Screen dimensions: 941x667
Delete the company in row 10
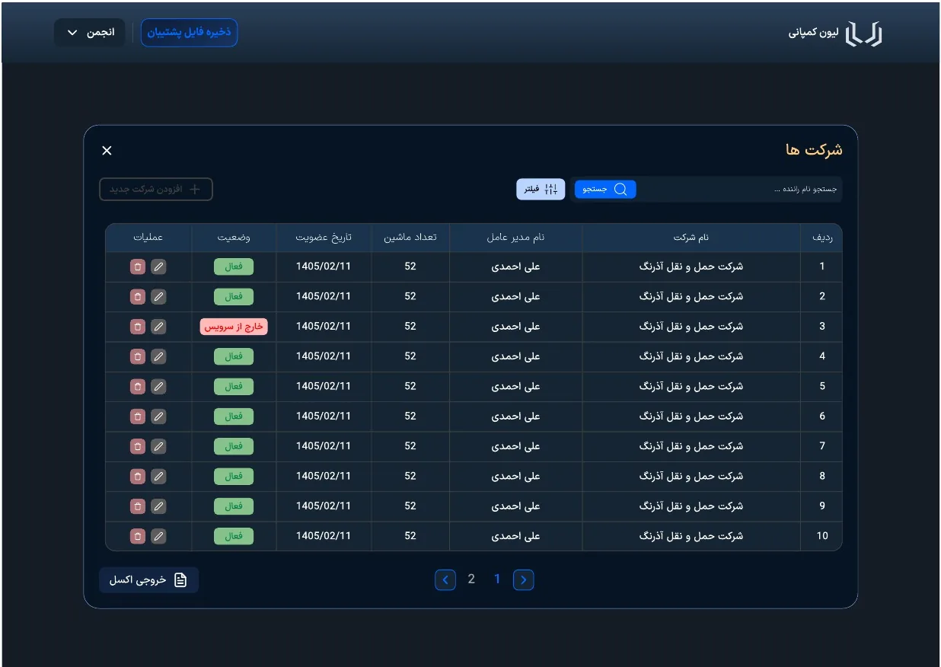point(137,535)
